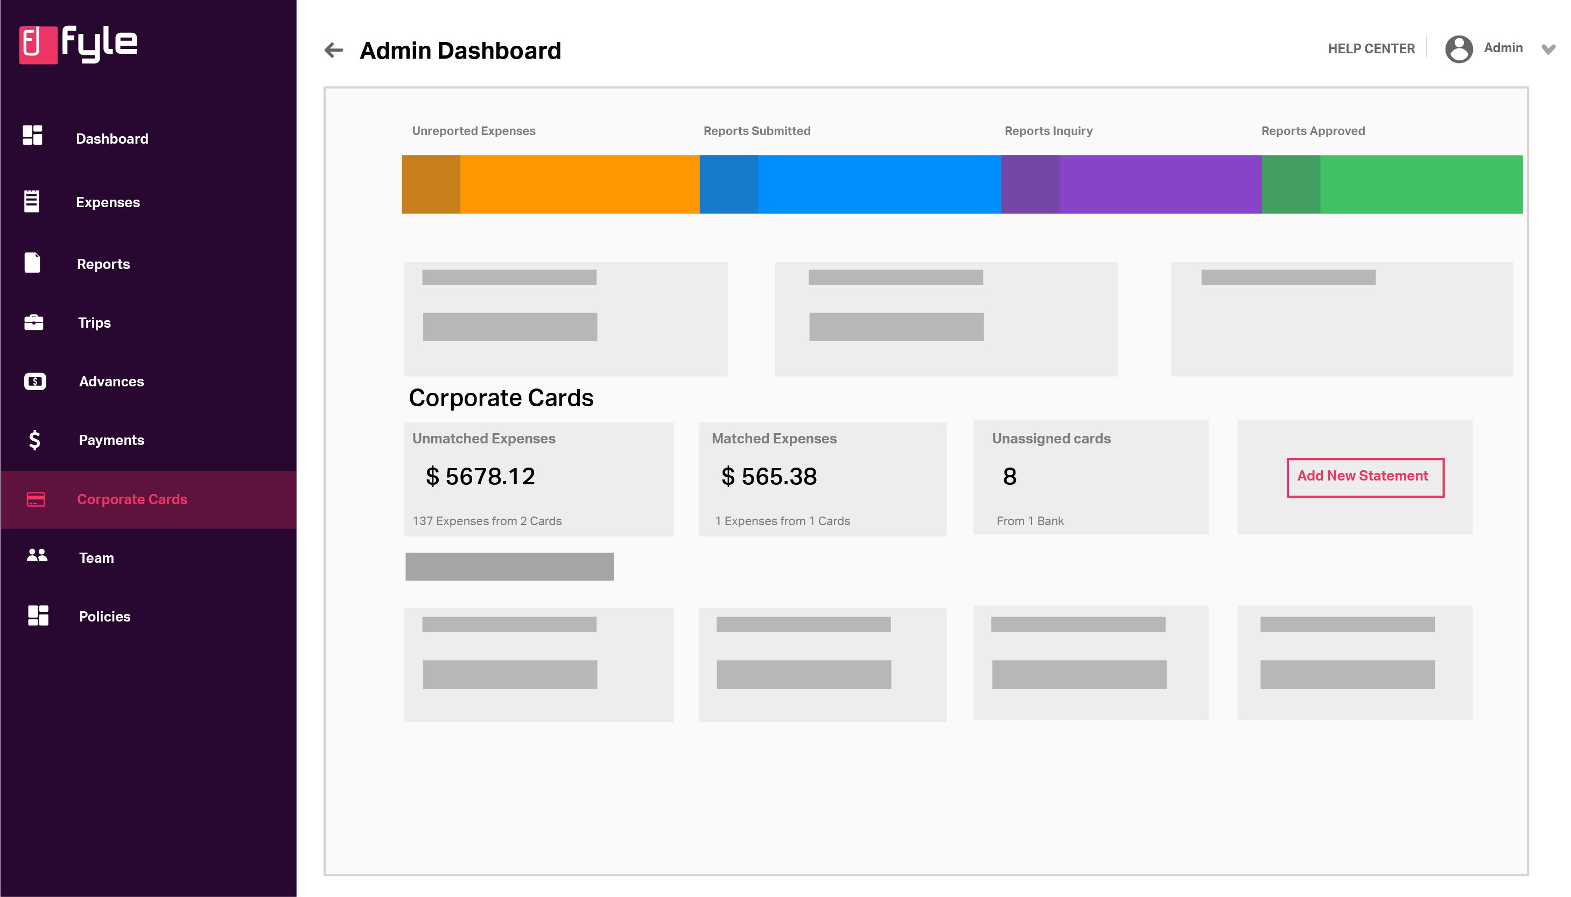This screenshot has width=1571, height=897.
Task: Open the Admin user profile avatar
Action: pyautogui.click(x=1458, y=50)
